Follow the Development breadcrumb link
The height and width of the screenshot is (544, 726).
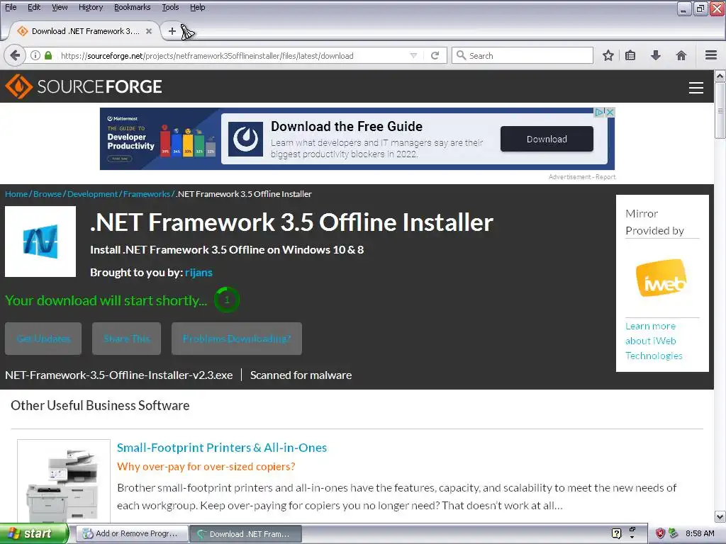pos(93,194)
